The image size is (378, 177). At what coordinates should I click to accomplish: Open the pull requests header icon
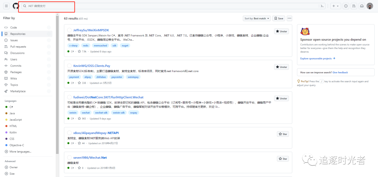coord(353,6)
